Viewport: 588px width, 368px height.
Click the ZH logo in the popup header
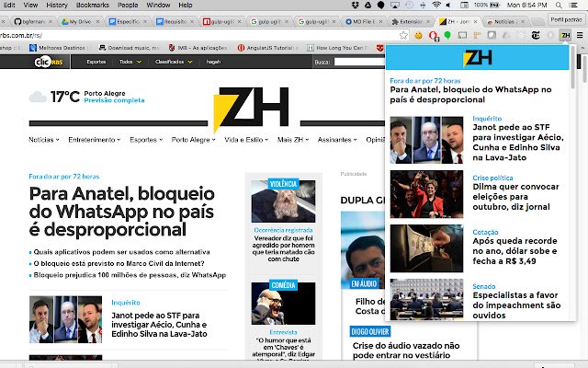[478, 58]
